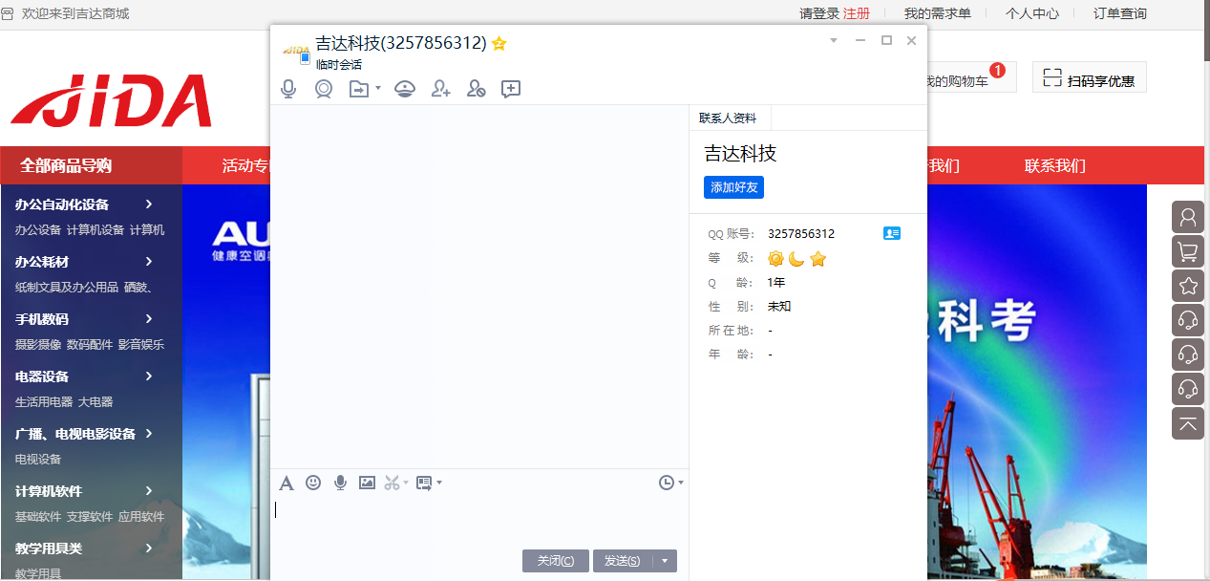
Task: Expand the message history clock dropdown
Action: pos(681,483)
